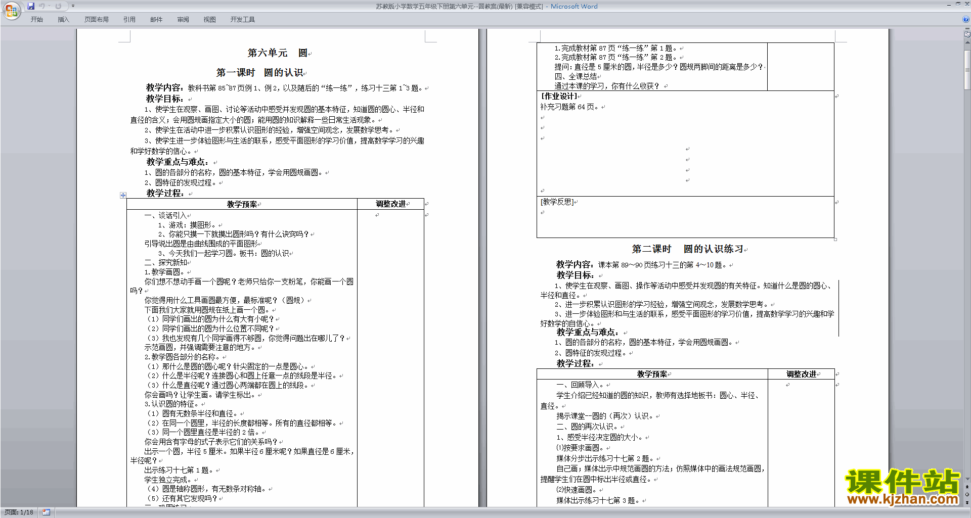Toggle the ruler button above the scrollbar
Viewport: 971px width, 518px height.
tap(967, 35)
